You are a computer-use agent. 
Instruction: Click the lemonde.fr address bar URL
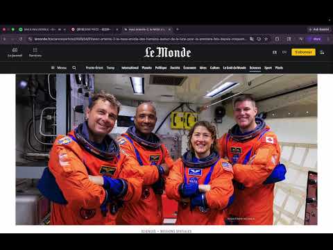141,39
